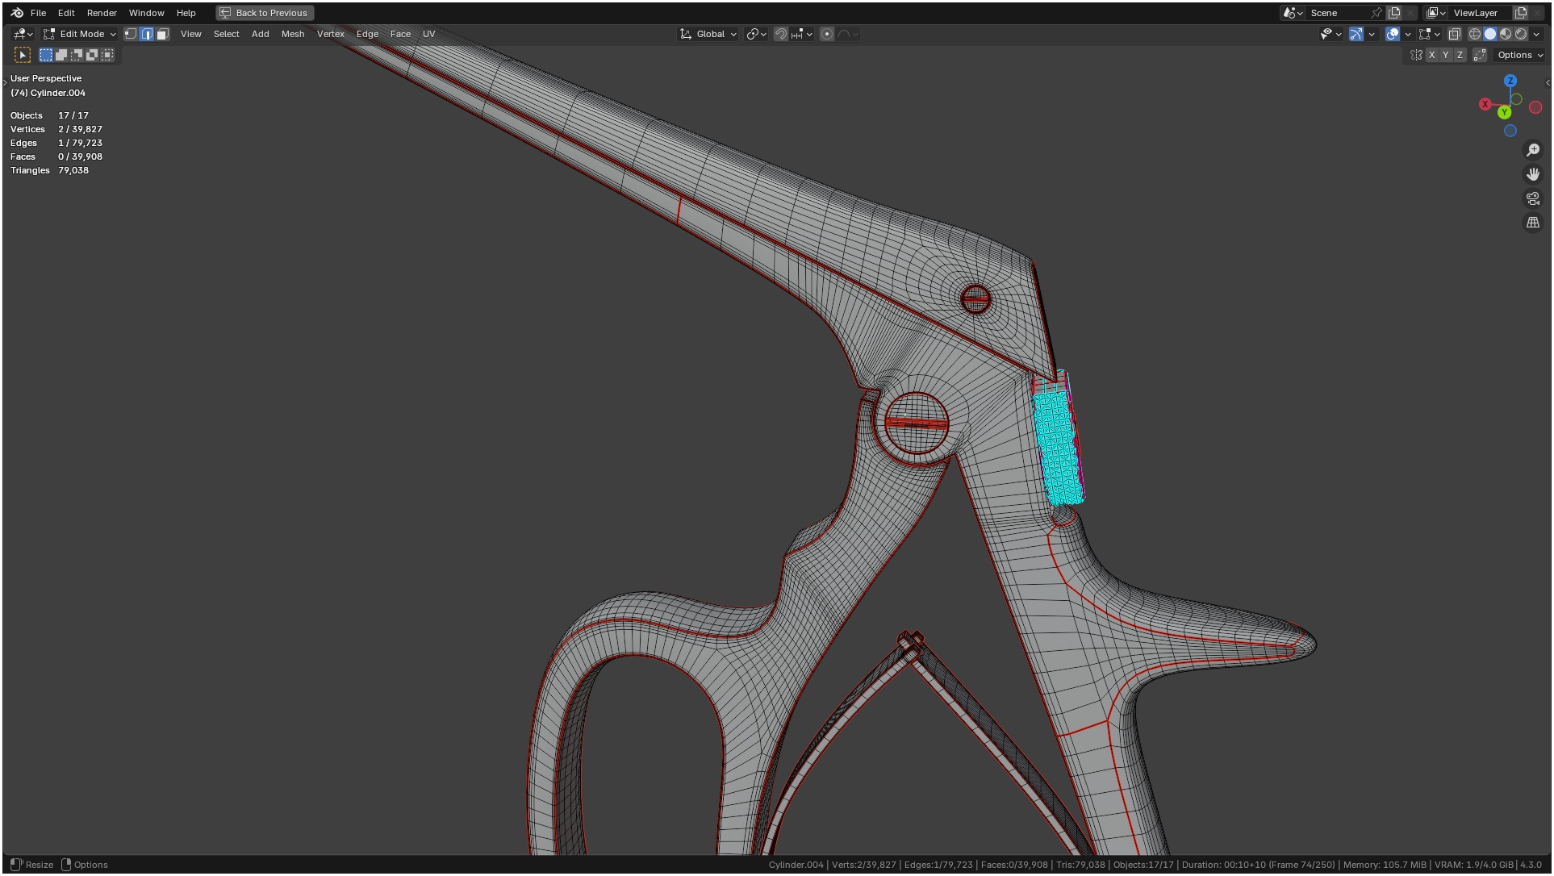This screenshot has height=876, width=1554.
Task: Toggle X-ray view
Action: tap(1454, 34)
